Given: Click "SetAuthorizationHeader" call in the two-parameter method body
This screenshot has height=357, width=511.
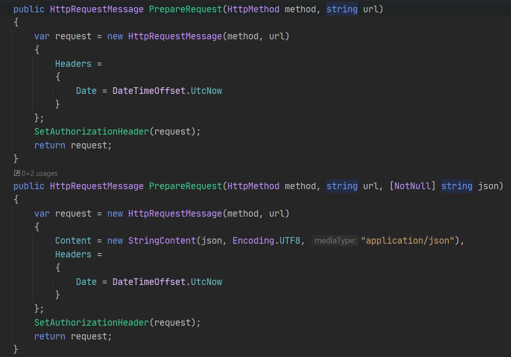Looking at the screenshot, I should [92, 132].
